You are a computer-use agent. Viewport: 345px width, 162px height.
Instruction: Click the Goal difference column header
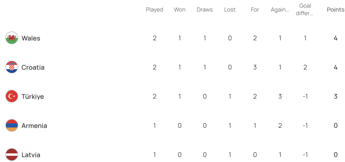coord(305,10)
